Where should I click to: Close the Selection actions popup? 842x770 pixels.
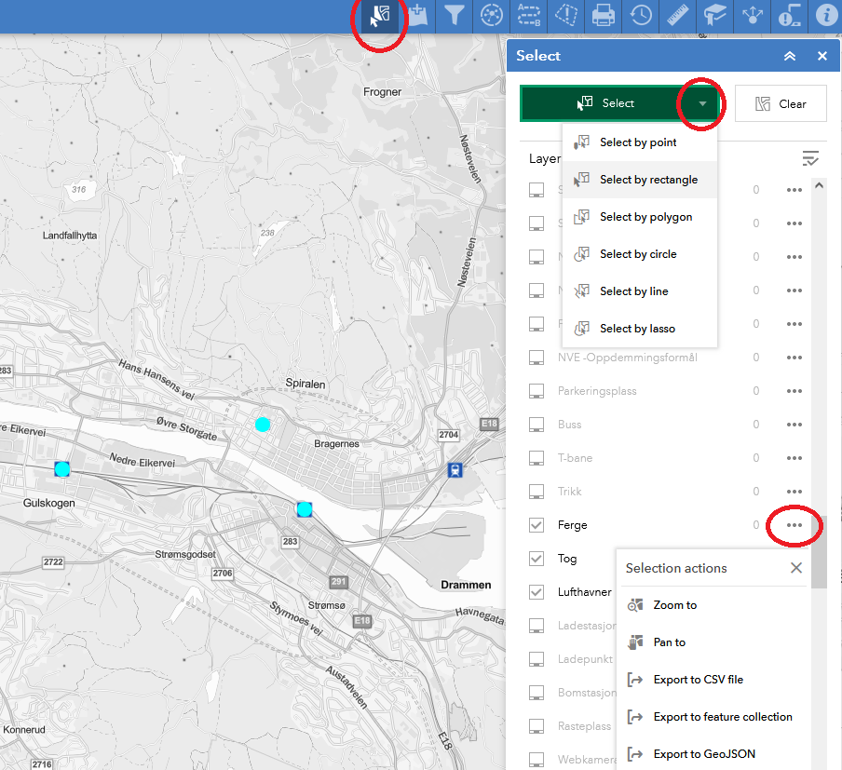click(796, 568)
